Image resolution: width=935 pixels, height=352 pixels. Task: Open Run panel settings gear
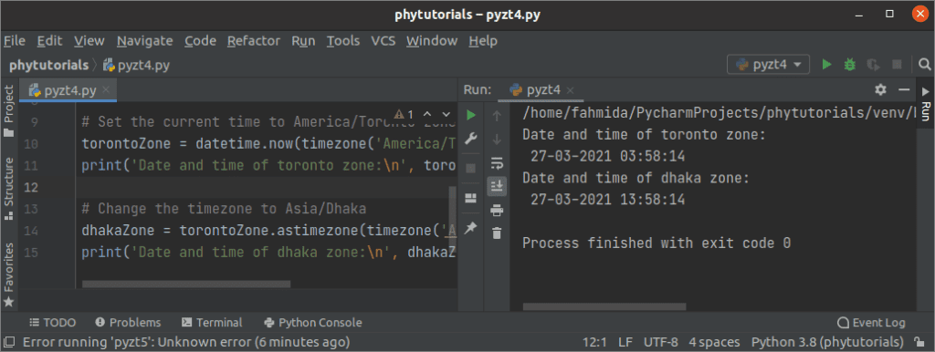tap(881, 89)
